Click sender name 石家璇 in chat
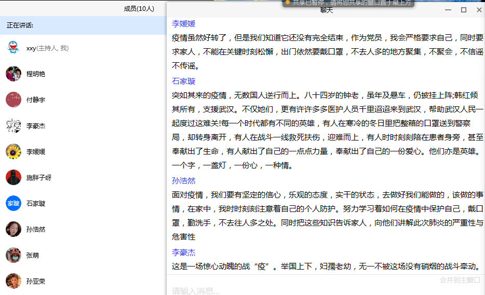The width and height of the screenshot is (485, 295). (183, 81)
